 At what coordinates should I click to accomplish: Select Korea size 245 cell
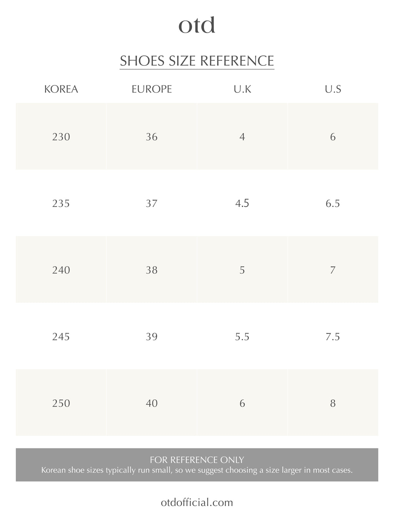tap(61, 337)
